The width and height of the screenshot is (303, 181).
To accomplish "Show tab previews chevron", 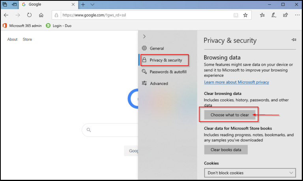I will 92,4.
